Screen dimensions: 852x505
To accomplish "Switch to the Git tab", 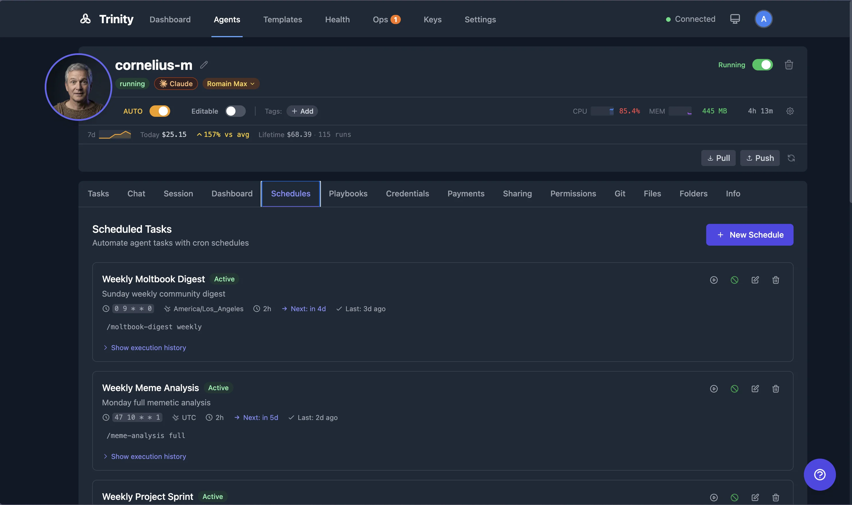I will (620, 194).
